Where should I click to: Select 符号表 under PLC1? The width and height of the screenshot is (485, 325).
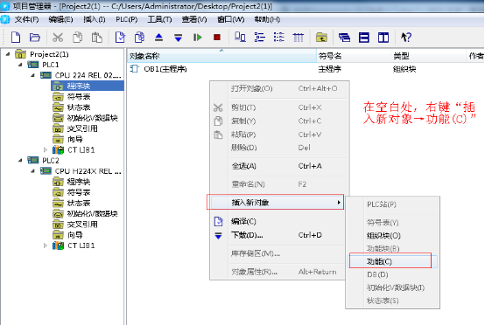79,97
